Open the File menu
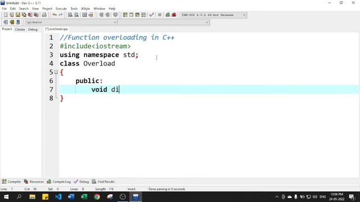Viewport: 360px width, 202px height. (x=4, y=9)
